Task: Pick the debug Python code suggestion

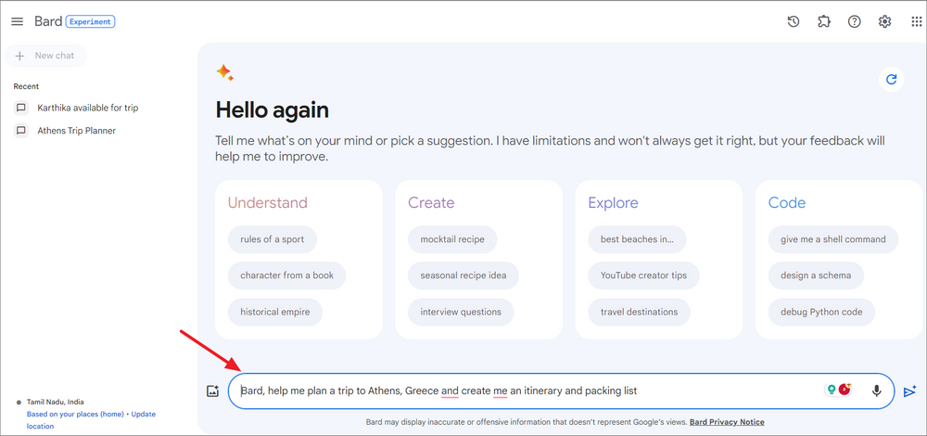Action: (x=821, y=312)
